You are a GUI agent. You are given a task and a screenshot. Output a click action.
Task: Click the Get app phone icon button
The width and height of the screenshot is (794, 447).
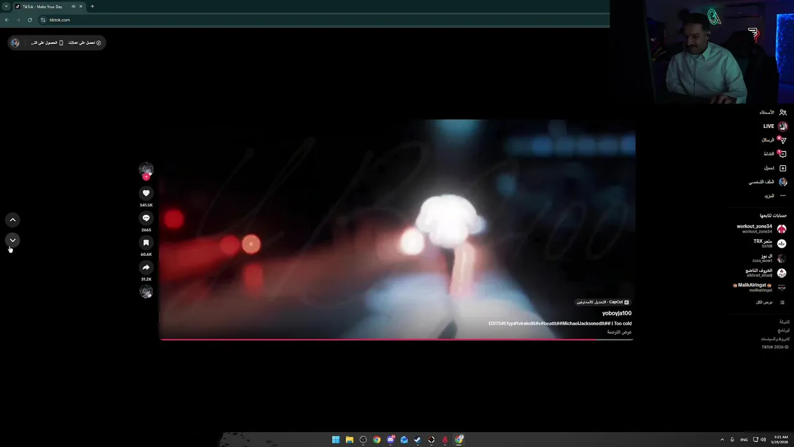(47, 43)
